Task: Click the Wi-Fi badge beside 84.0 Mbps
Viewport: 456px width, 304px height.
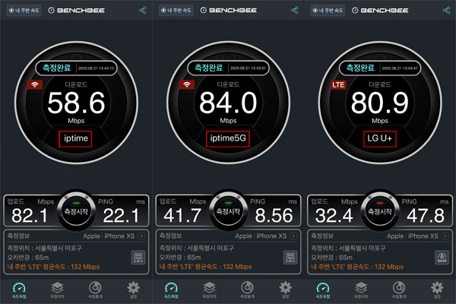Action: 187,84
